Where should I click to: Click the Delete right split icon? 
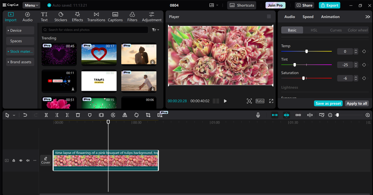pyautogui.click(x=67, y=115)
